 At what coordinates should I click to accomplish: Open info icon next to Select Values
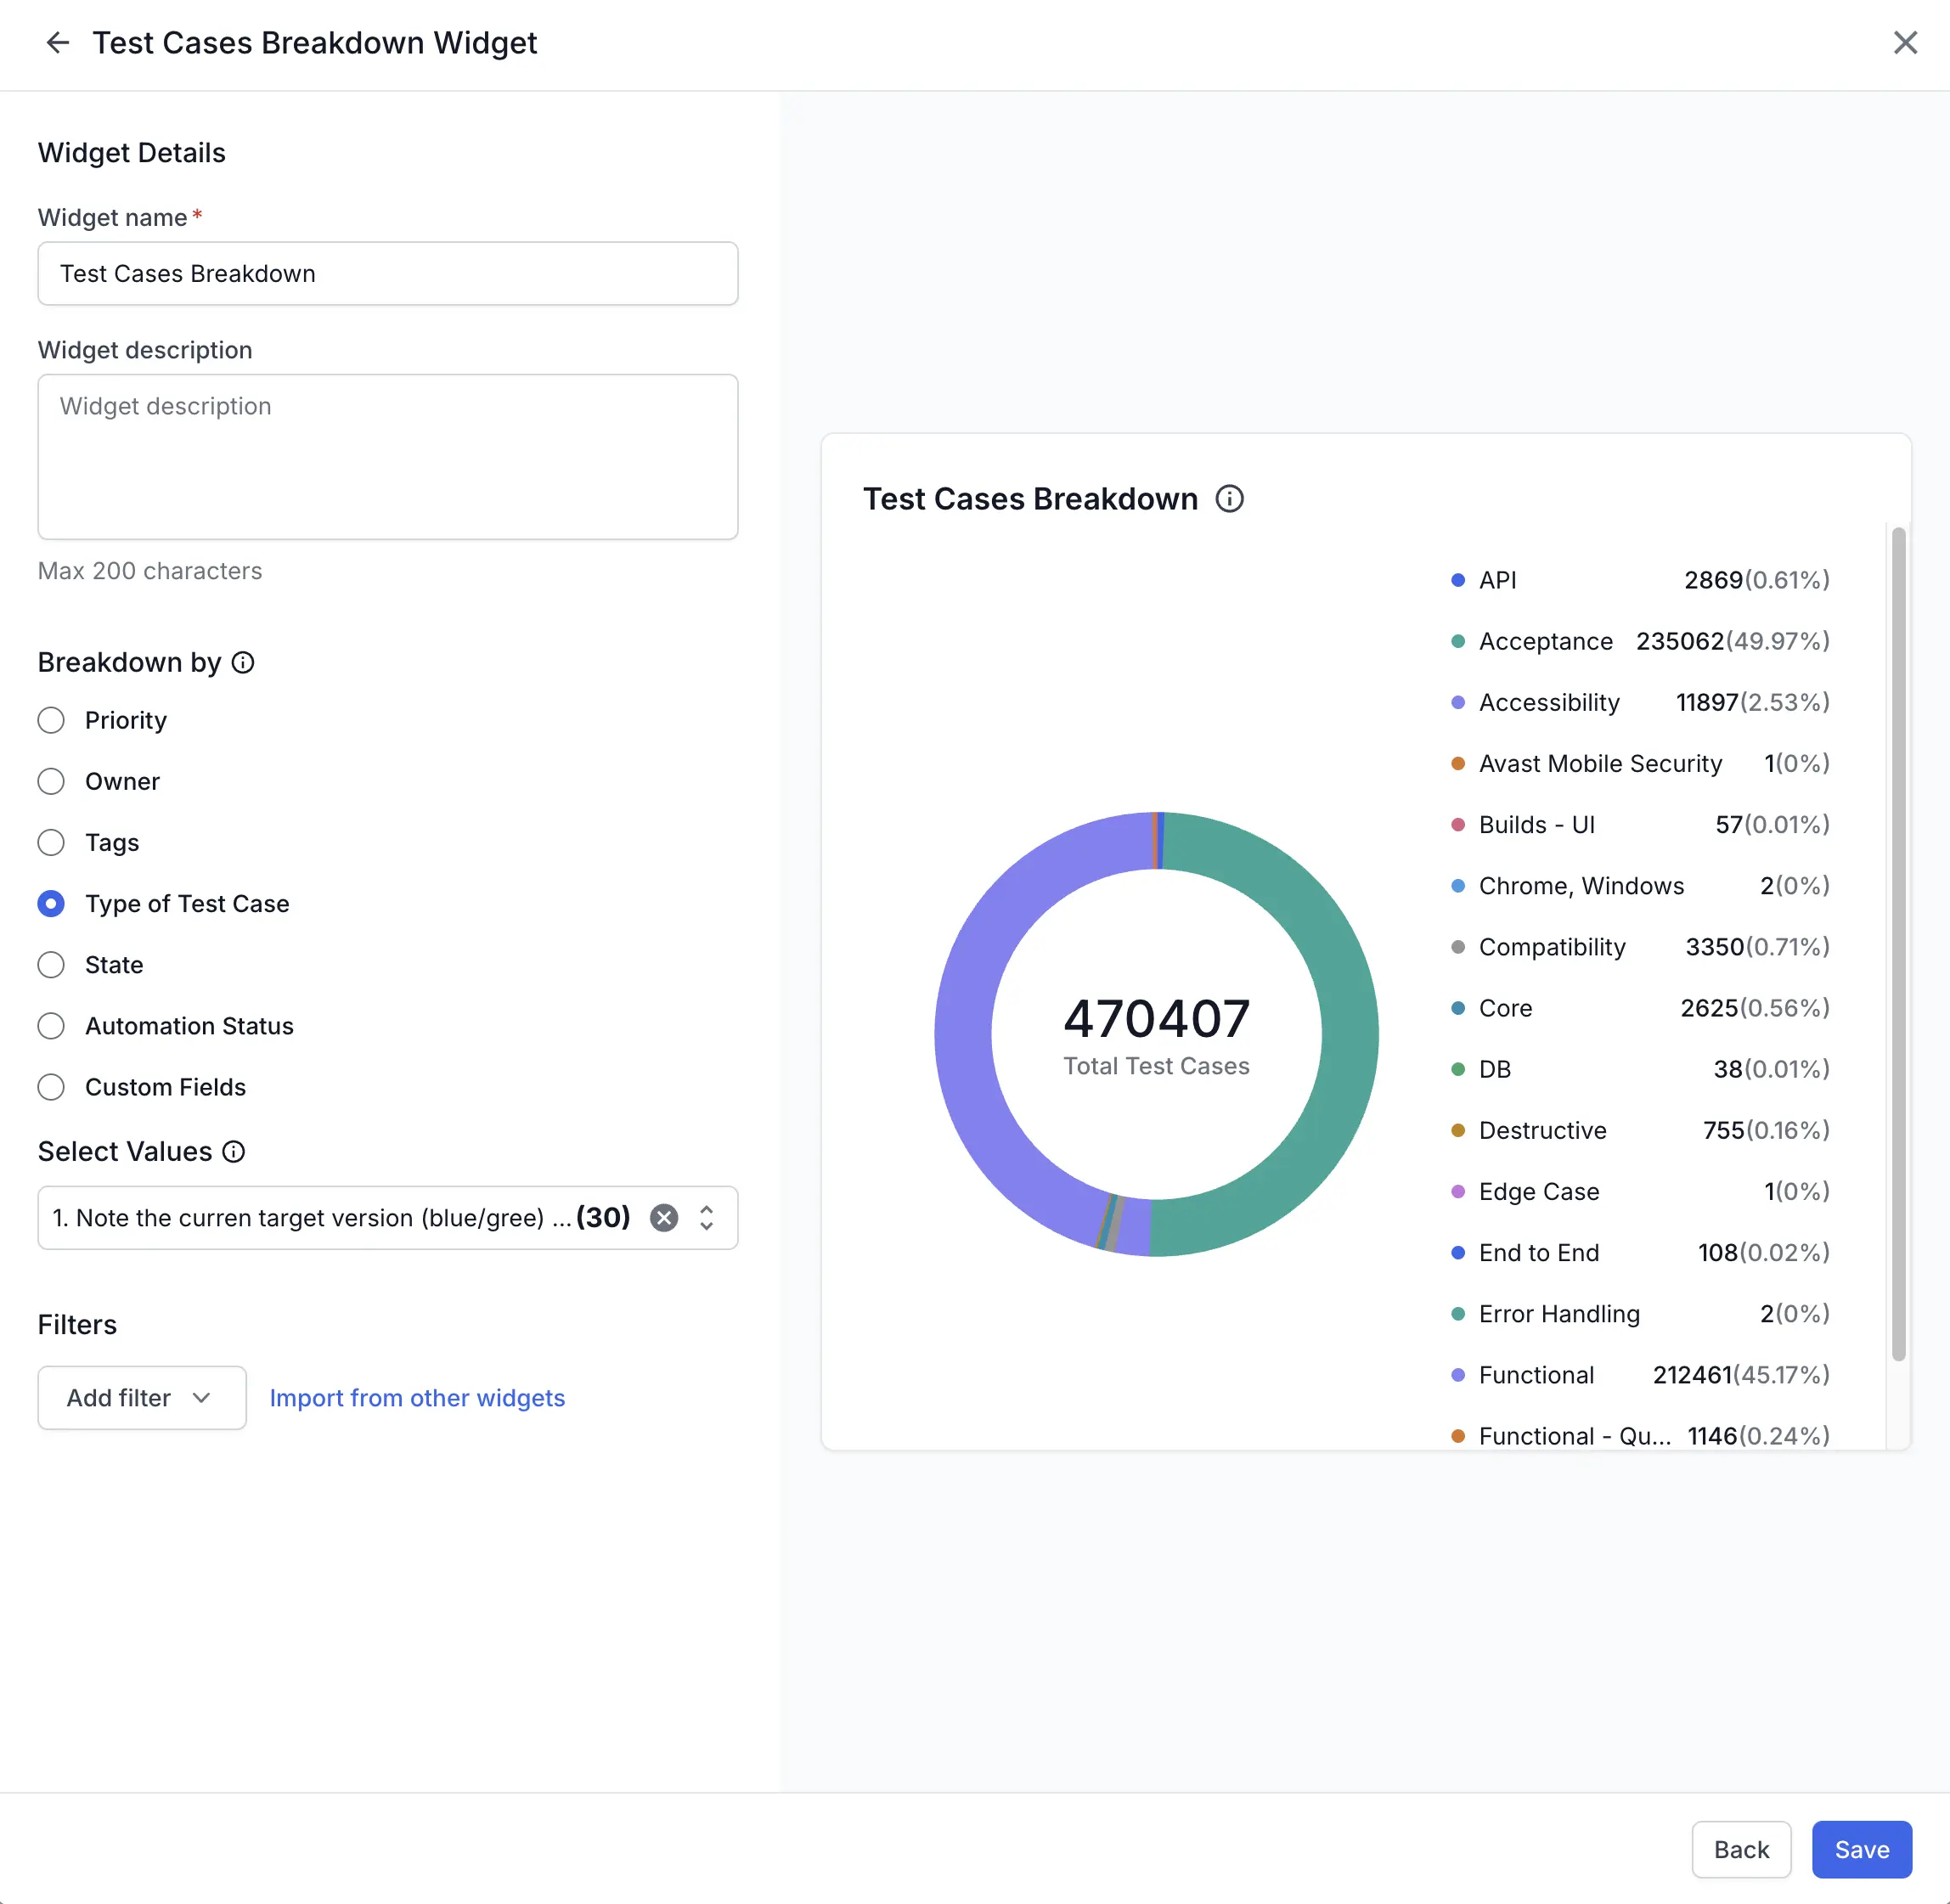(233, 1151)
